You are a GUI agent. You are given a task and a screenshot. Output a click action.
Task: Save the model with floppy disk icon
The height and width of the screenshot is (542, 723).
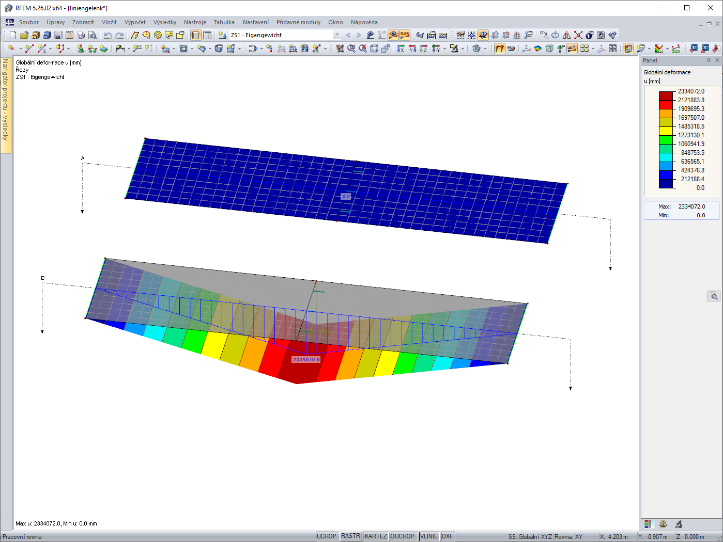(x=58, y=35)
